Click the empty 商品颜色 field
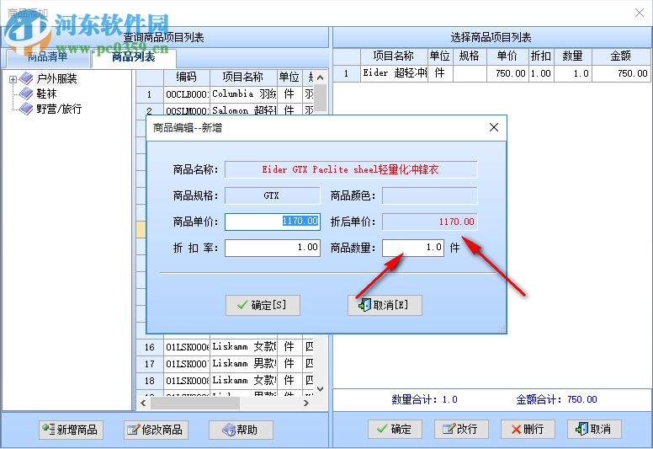This screenshot has height=449, width=653. (x=430, y=195)
